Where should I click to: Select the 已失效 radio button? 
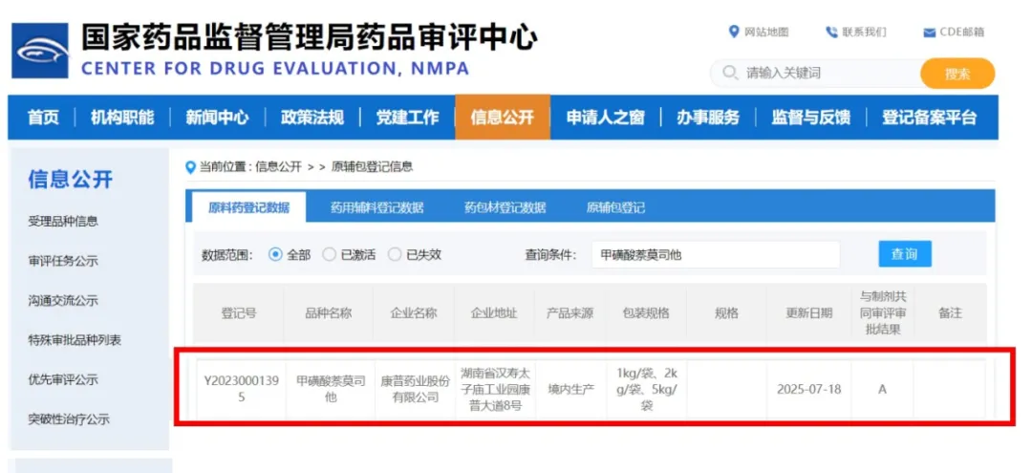pos(395,254)
